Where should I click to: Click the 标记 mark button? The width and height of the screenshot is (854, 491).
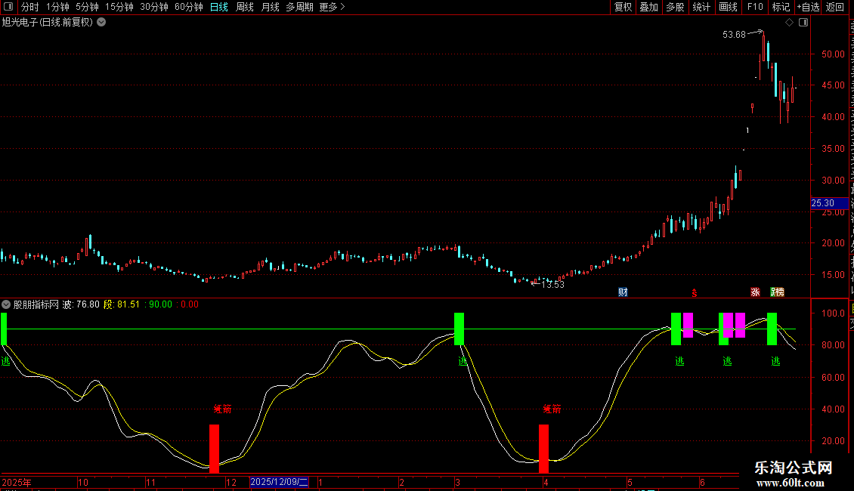[781, 7]
